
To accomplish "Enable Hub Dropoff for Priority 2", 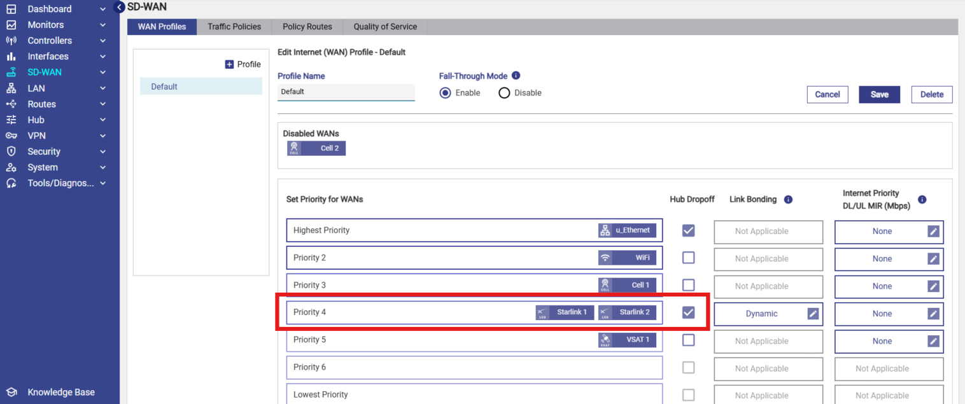I will 688,258.
